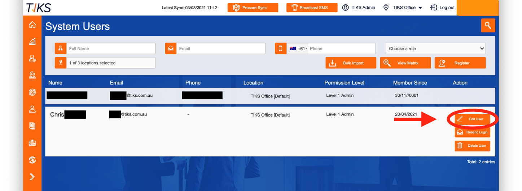522x191 pixels.
Task: Click the Resend Login button
Action: tap(472, 132)
